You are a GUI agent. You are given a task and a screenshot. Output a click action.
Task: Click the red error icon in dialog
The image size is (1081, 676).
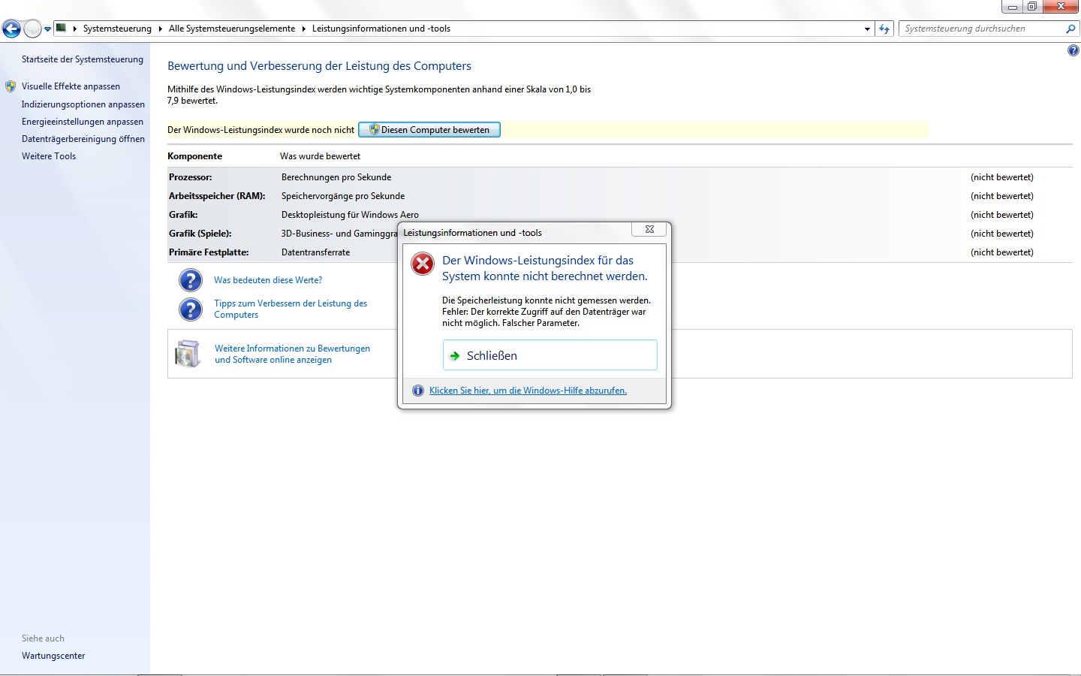pyautogui.click(x=423, y=264)
